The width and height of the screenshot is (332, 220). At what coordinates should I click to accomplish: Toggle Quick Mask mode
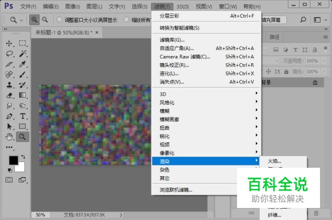tap(9, 180)
